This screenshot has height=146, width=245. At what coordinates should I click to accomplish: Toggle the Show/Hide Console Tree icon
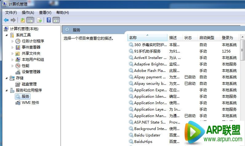pos(30,20)
